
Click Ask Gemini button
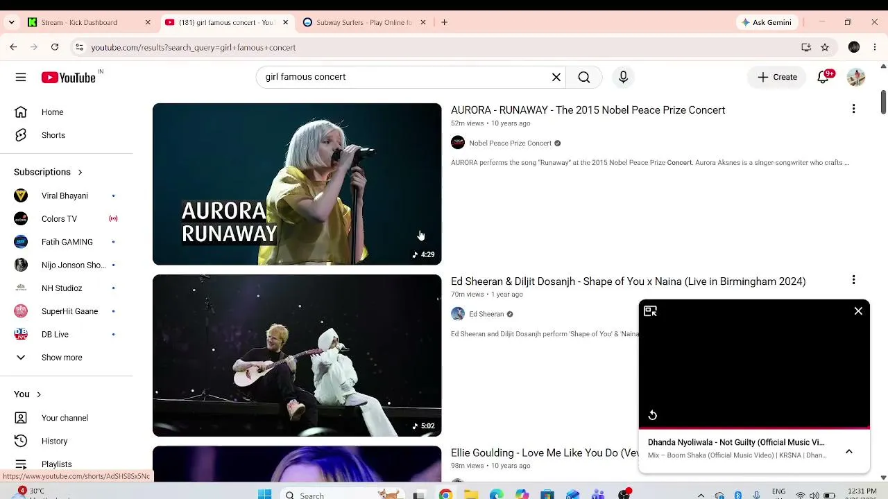point(766,22)
